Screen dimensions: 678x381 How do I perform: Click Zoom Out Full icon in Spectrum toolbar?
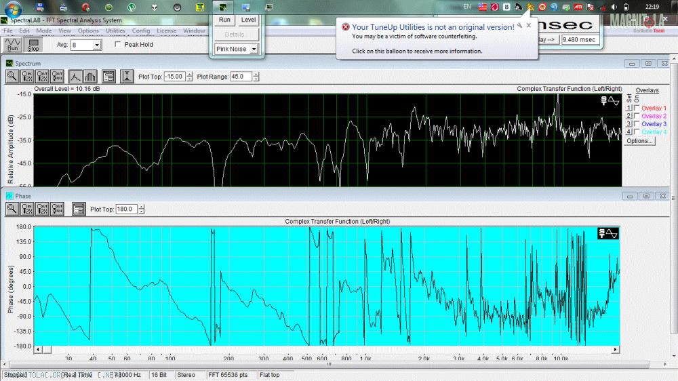click(x=57, y=77)
